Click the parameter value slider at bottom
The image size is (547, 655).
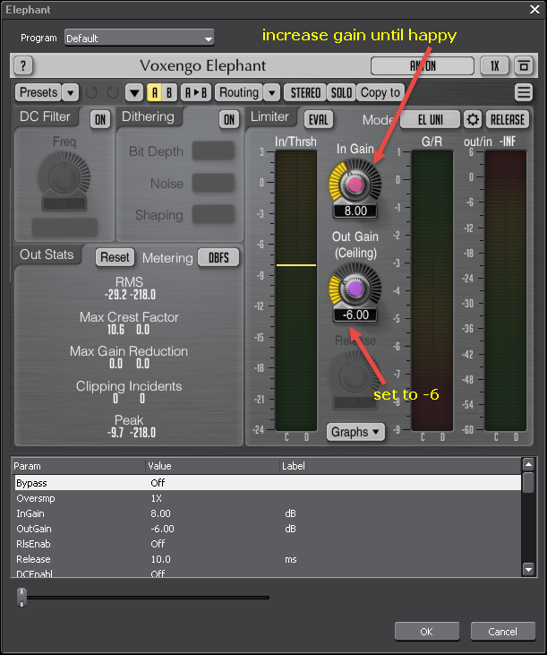pyautogui.click(x=22, y=597)
